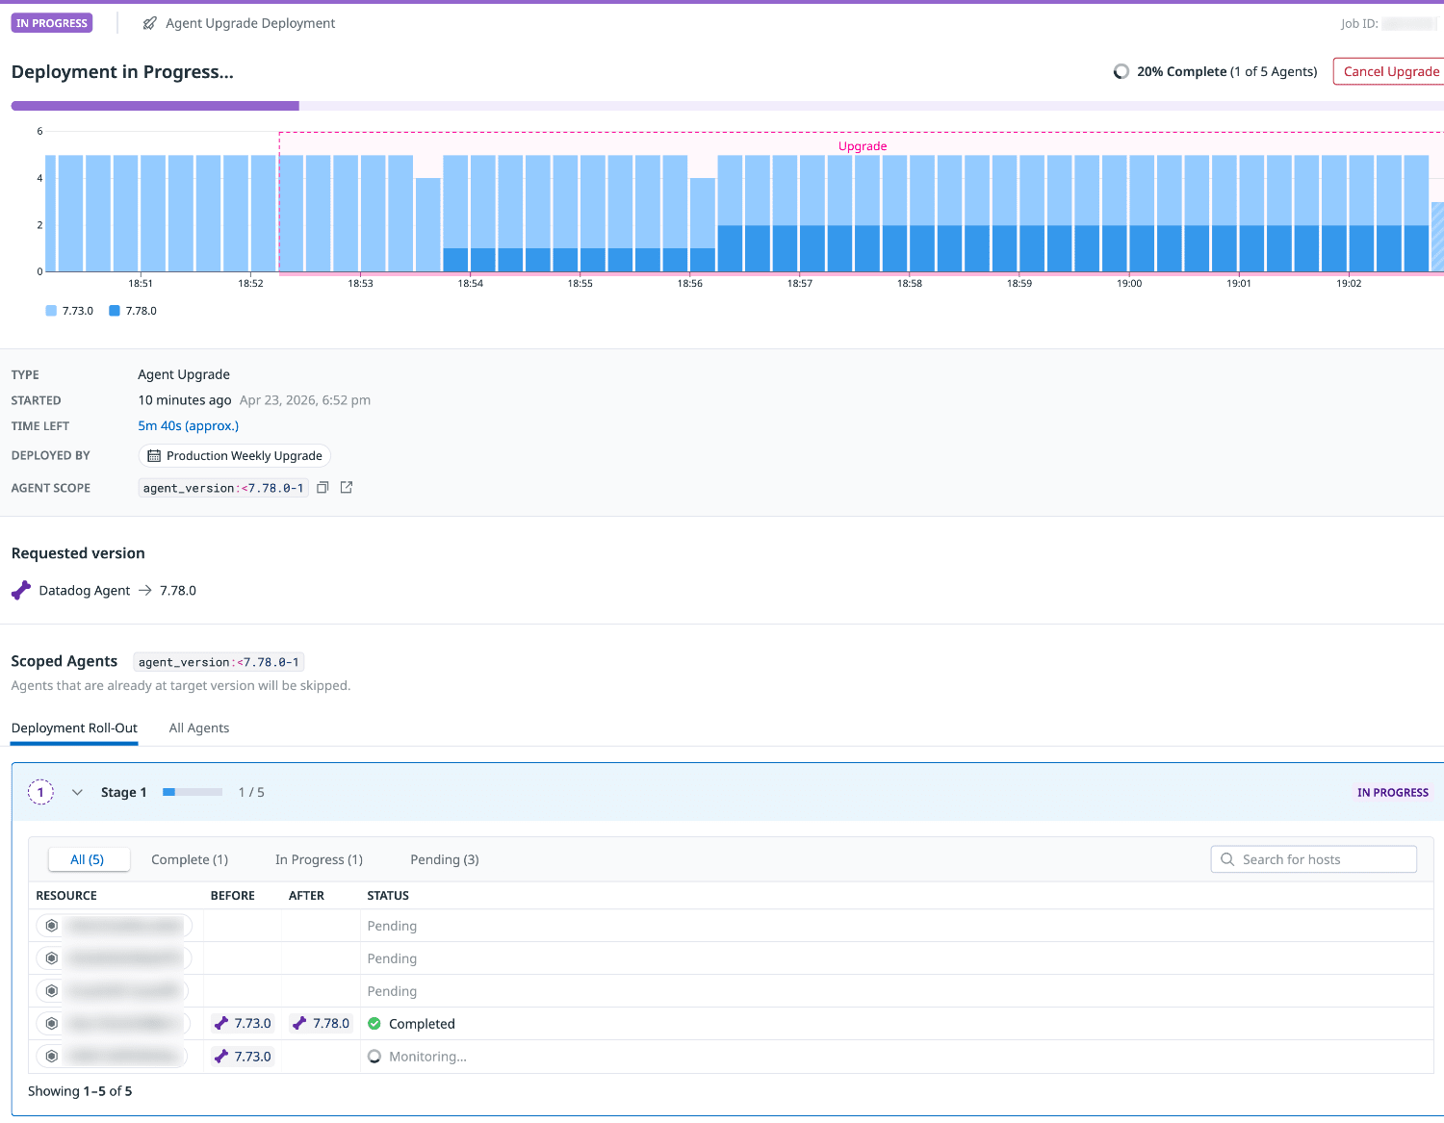Toggle the 7.73.0 legend series
Screen dimensions: 1444x1123
click(x=69, y=311)
